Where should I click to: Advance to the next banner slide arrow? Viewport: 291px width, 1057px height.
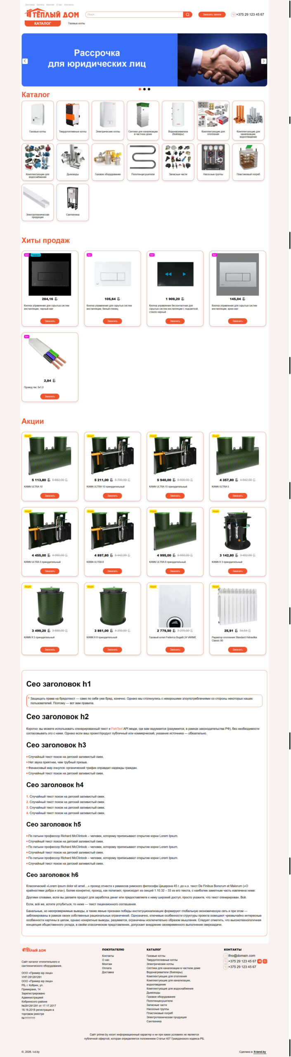pyautogui.click(x=264, y=61)
